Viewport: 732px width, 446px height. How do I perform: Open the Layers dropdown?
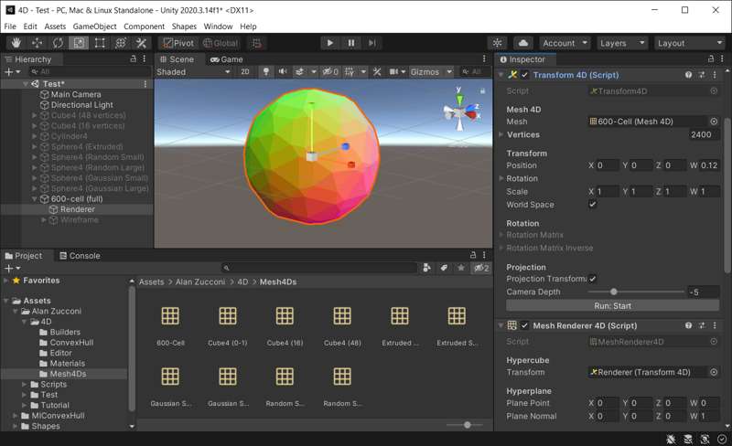coord(622,43)
